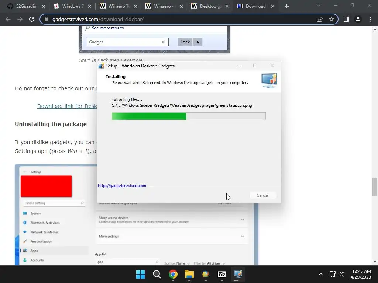Click Personalization in the Settings screenshot
Viewport: 378px width, 283px height.
coord(41,241)
